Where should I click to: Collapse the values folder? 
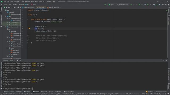point(7,48)
